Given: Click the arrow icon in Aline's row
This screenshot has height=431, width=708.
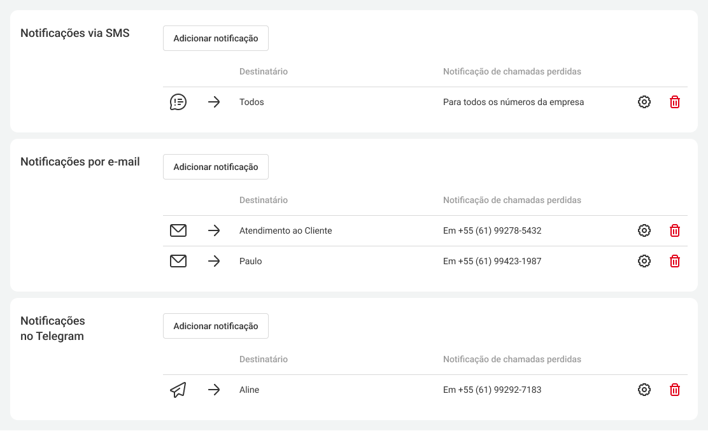Looking at the screenshot, I should pos(214,390).
